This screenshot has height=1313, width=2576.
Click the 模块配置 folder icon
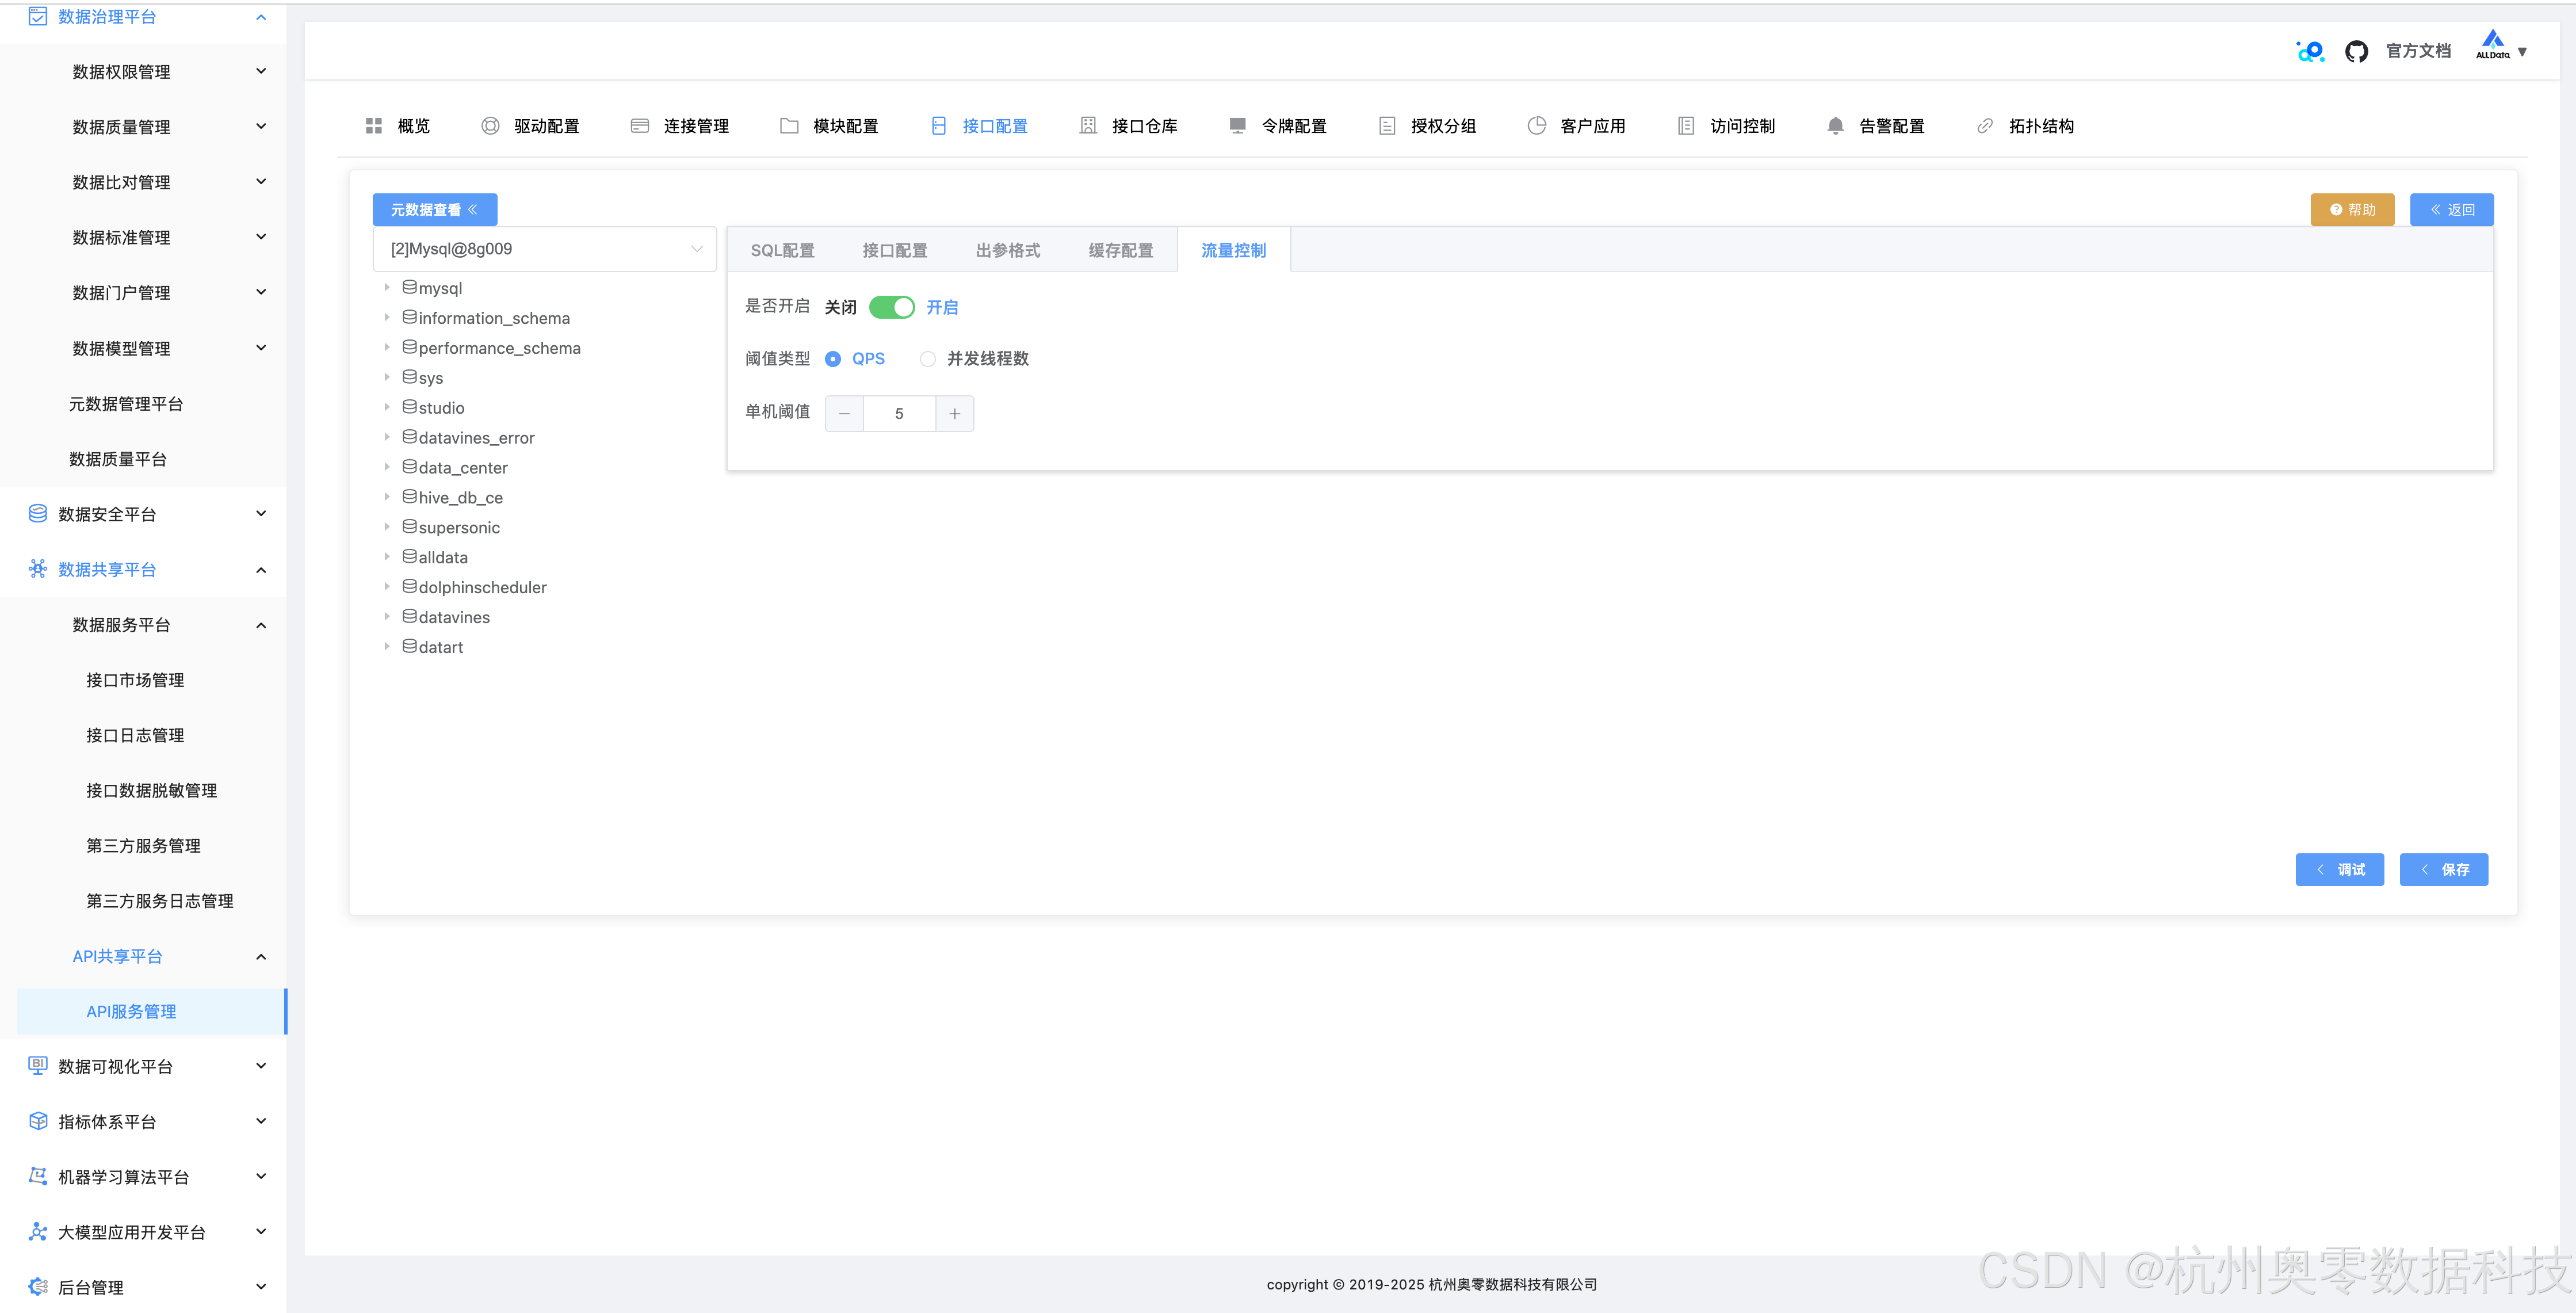click(789, 126)
